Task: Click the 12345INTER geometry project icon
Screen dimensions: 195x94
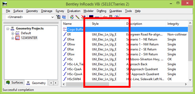Action: [18, 38]
